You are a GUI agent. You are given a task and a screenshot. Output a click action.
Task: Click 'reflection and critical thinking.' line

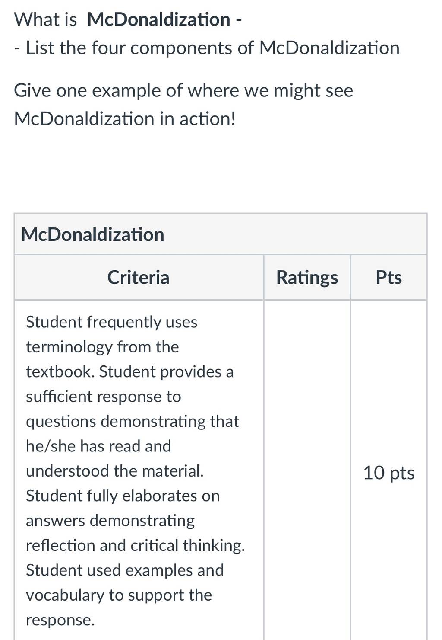click(135, 545)
